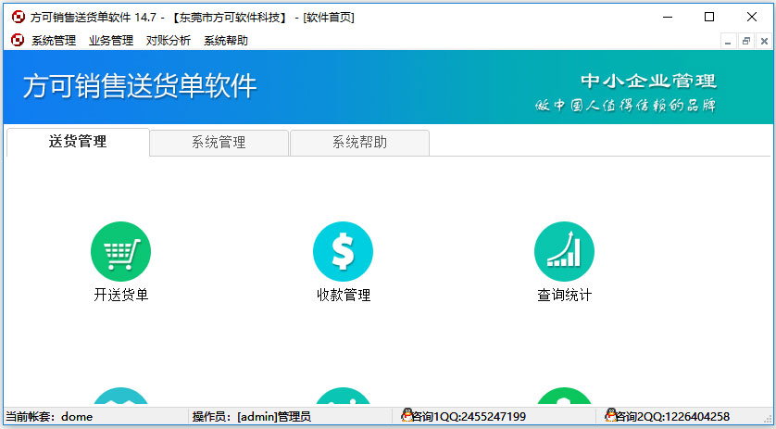Image resolution: width=776 pixels, height=429 pixels.
Task: Open the 收款管理 dollar sign icon
Action: 343,252
